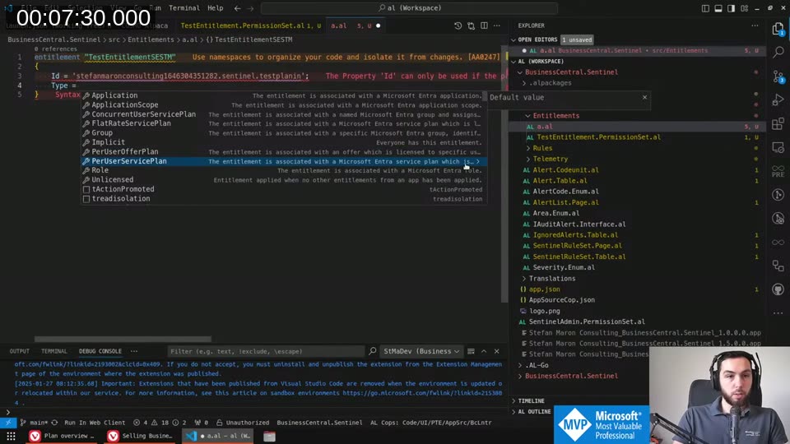
Task: Collapse the Entitlements folder
Action: [528, 116]
